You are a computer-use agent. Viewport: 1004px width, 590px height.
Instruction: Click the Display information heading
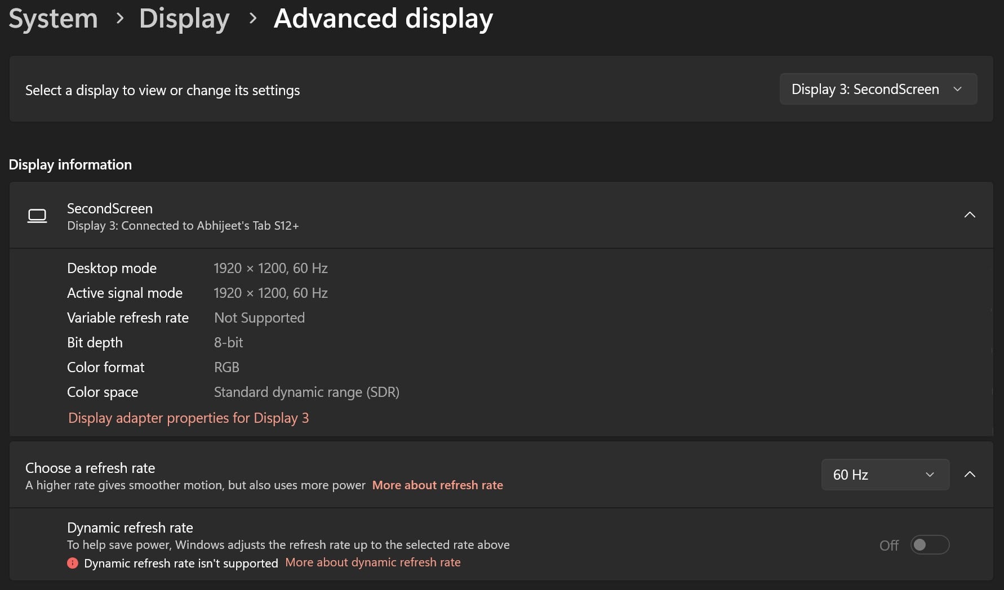point(70,165)
